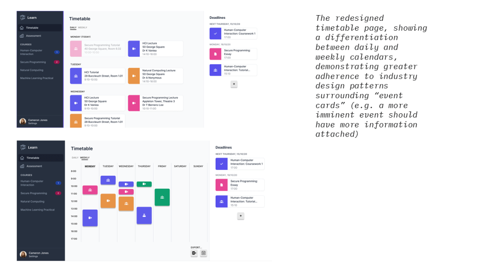Switch to the Daily tab in the weekly timetable
This screenshot has height=272, width=484.
point(75,158)
